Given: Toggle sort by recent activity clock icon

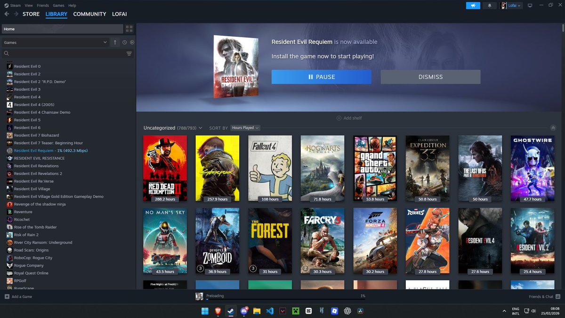Looking at the screenshot, I should [x=125, y=42].
